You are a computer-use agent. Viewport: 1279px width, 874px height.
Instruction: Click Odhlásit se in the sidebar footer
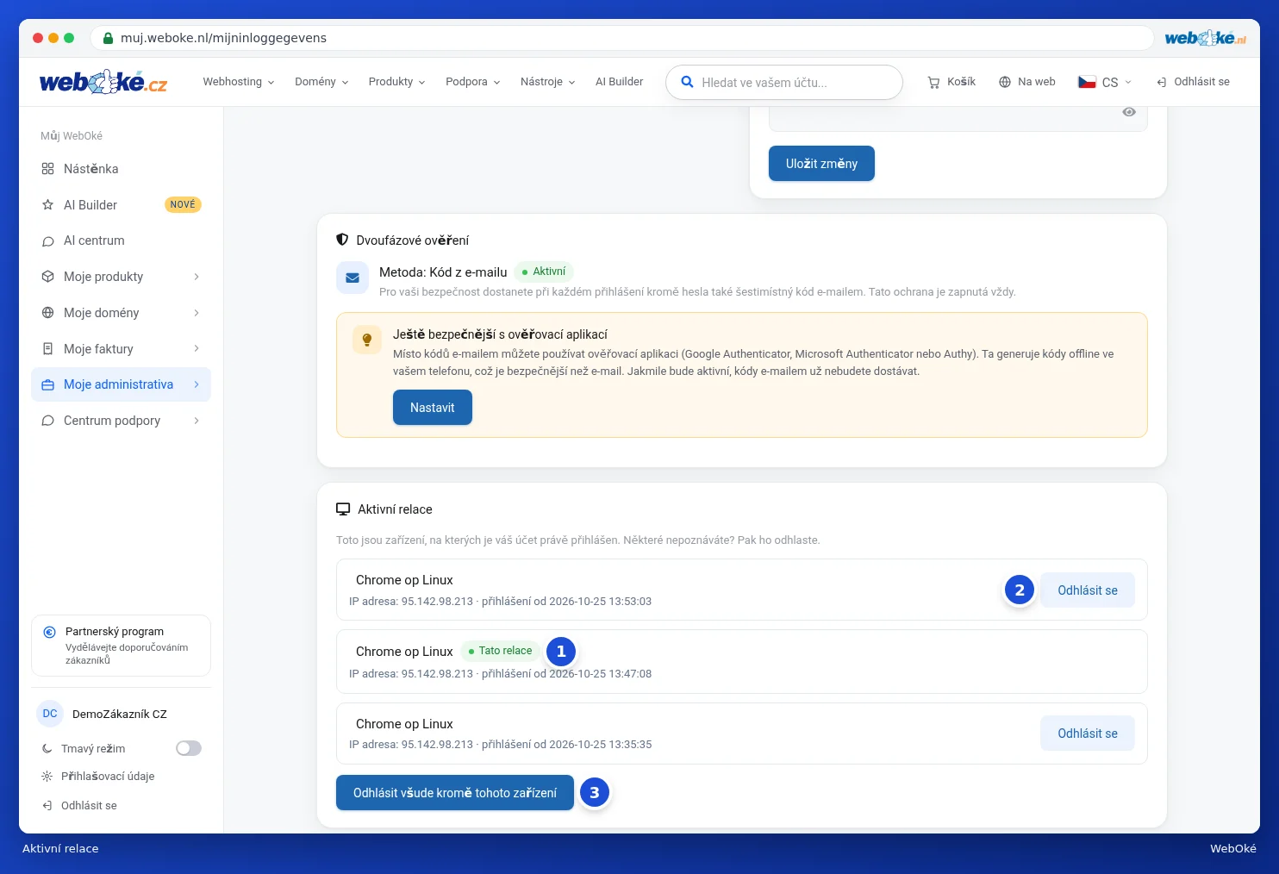[x=79, y=806]
